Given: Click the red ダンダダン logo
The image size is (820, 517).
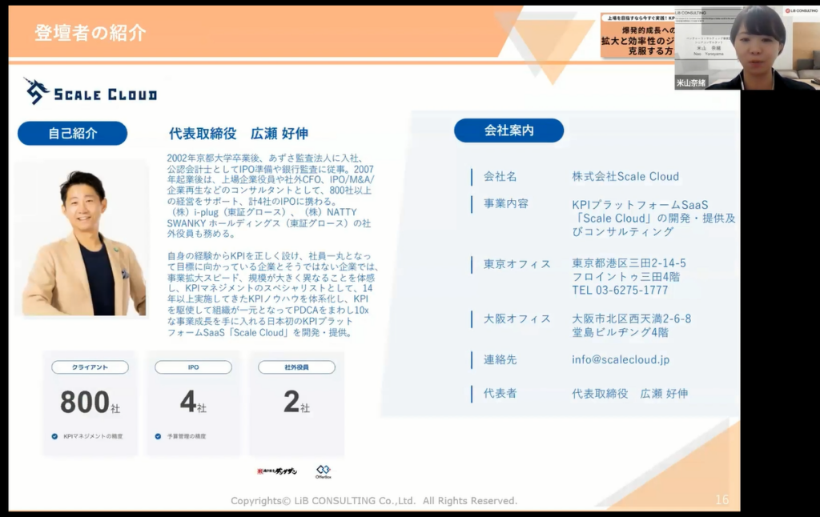Looking at the screenshot, I should [x=277, y=471].
